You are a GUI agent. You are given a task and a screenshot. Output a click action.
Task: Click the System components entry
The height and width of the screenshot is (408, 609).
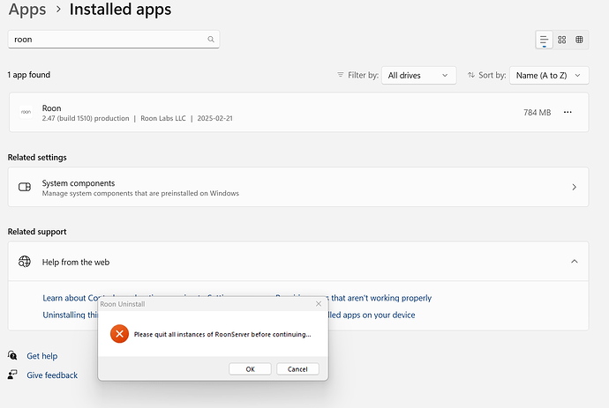(298, 187)
